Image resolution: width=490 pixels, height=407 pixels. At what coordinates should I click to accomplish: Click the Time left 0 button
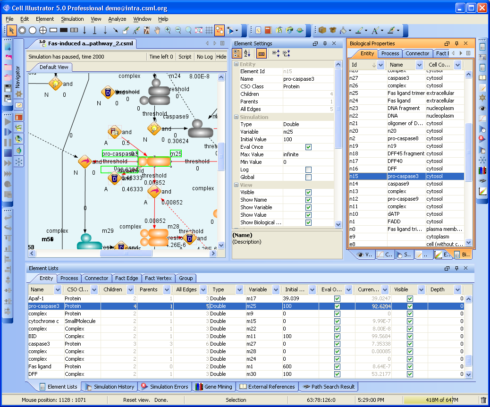click(161, 57)
